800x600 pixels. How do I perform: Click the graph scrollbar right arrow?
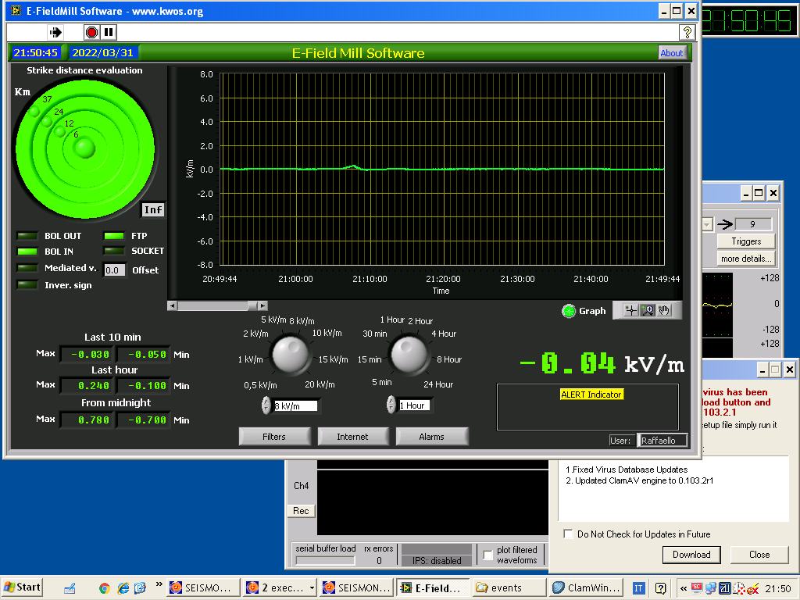tap(262, 305)
